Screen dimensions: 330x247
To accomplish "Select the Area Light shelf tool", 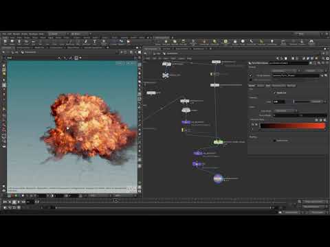I will (184, 42).
